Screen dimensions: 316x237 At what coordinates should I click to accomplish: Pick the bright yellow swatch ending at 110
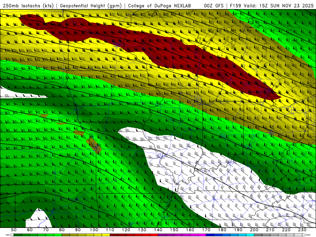pos(106,235)
